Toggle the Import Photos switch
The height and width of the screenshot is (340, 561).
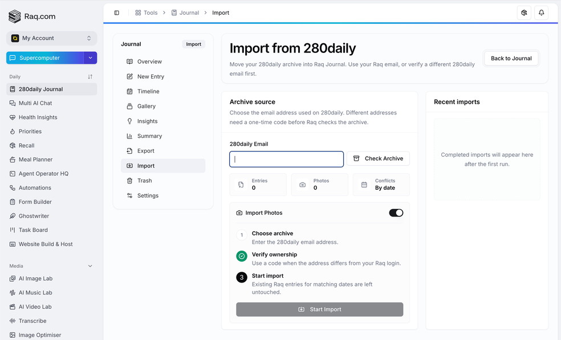pyautogui.click(x=396, y=213)
